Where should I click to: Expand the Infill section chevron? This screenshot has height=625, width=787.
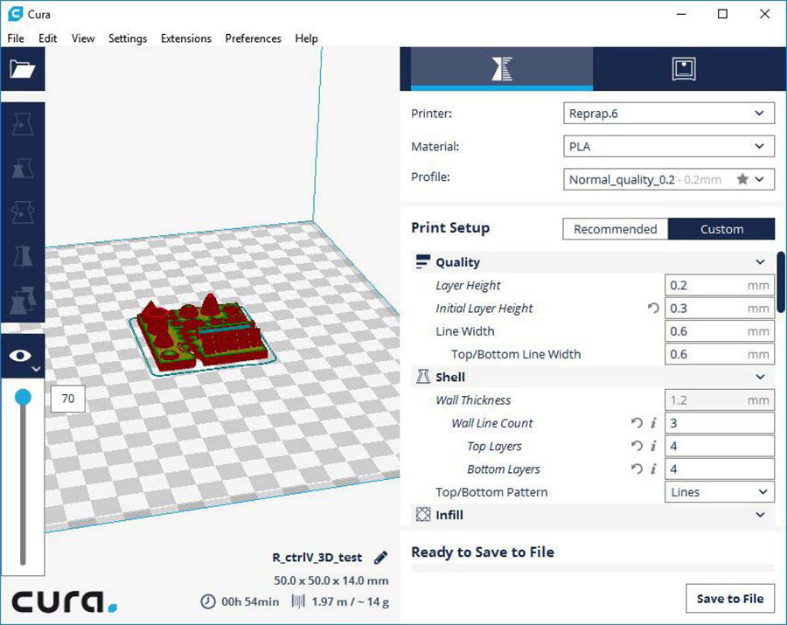point(760,515)
